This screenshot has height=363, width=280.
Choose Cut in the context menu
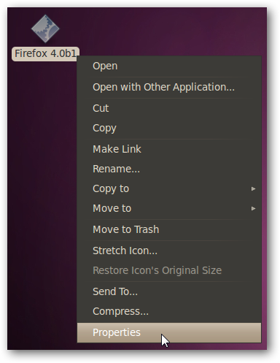click(169, 108)
